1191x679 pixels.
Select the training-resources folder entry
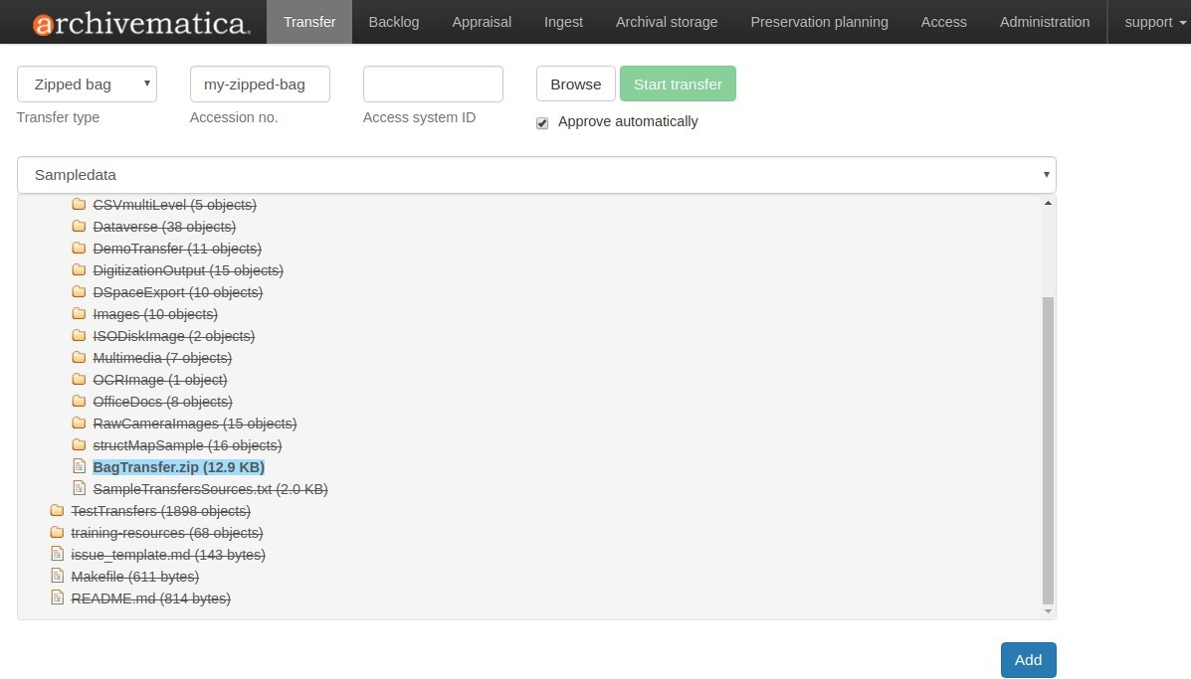166,533
